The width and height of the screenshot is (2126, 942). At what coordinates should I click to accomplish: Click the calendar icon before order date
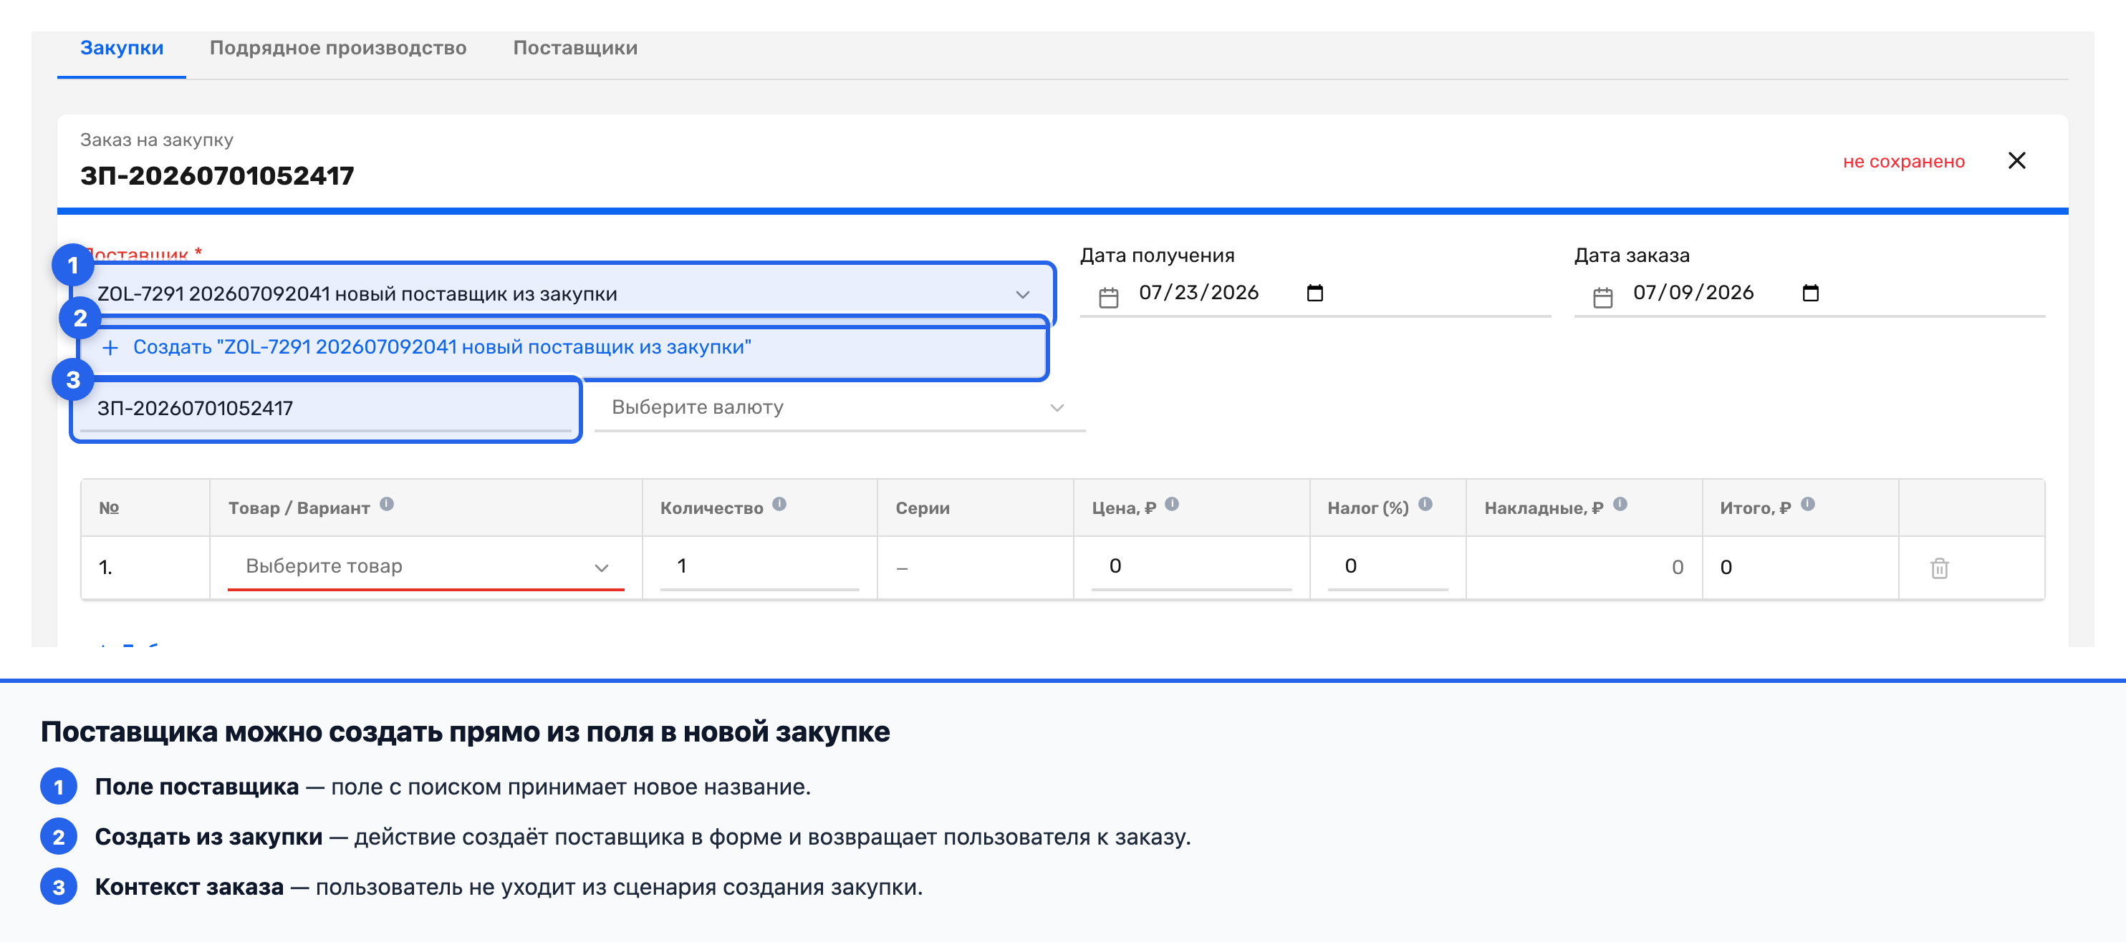tap(1602, 297)
